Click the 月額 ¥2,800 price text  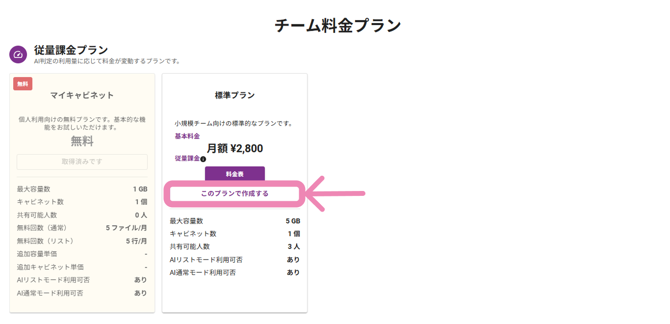(x=234, y=148)
